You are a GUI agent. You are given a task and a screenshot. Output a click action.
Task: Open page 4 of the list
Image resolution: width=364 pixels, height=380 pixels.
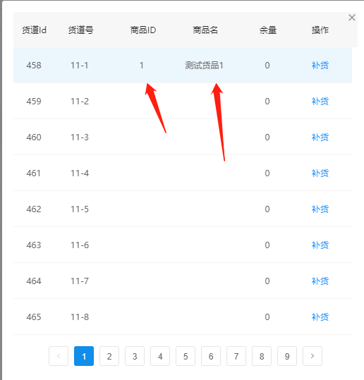tap(160, 356)
